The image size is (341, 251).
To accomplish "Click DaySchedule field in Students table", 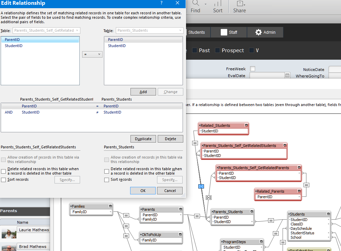I will pyautogui.click(x=301, y=228).
